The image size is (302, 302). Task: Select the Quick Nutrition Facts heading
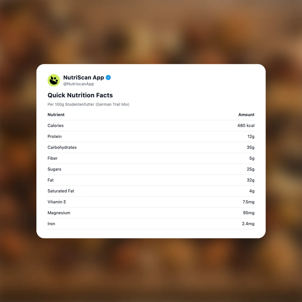80,95
